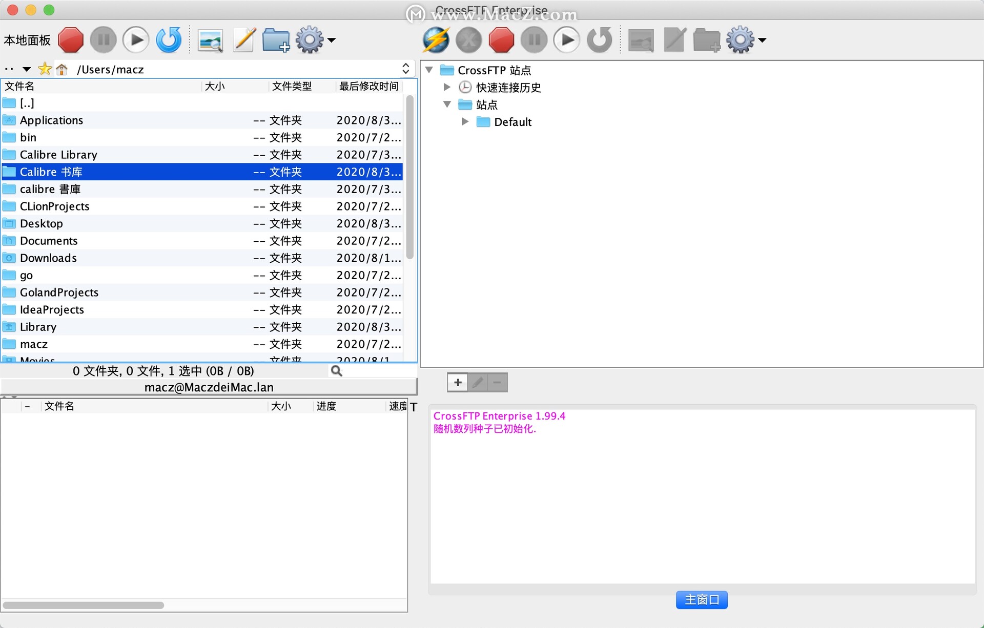Select the CLionProjects folder
Viewport: 984px width, 628px height.
point(202,206)
